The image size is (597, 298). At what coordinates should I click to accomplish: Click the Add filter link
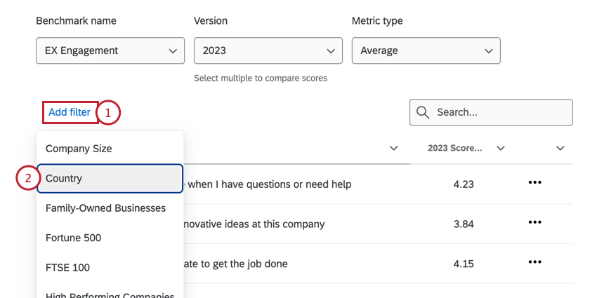click(x=70, y=112)
